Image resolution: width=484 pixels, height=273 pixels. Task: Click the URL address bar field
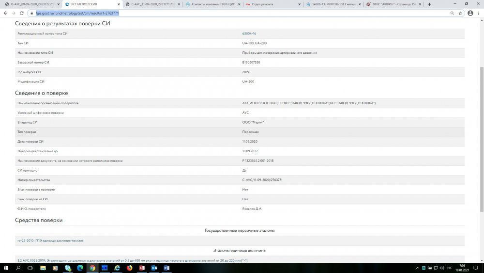[x=242, y=13]
